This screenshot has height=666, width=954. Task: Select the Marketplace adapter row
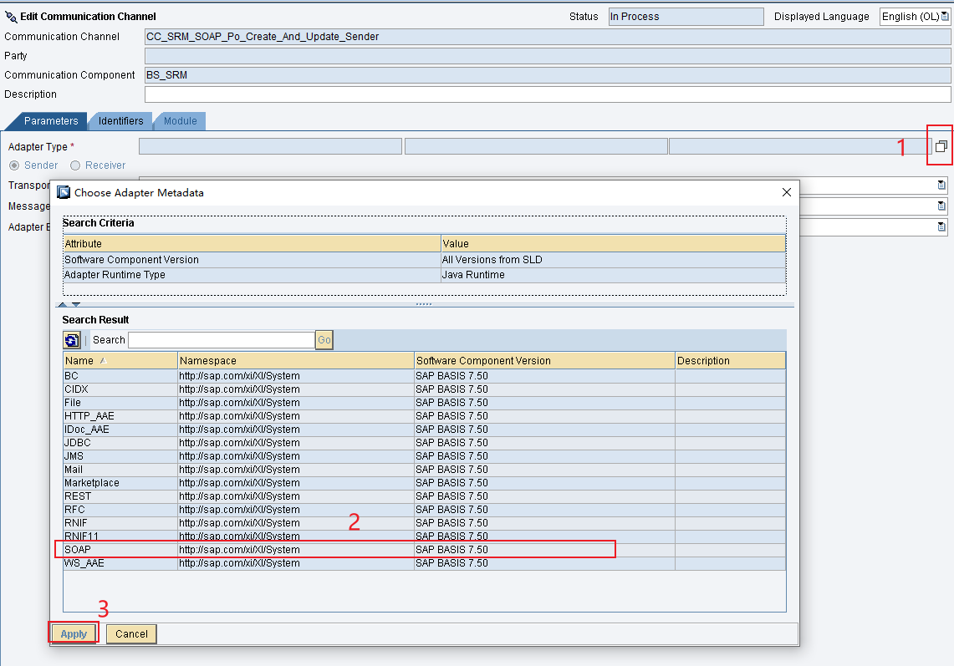pyautogui.click(x=424, y=483)
